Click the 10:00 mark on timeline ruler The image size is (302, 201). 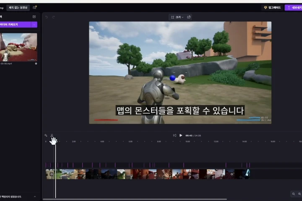[x=187, y=142]
